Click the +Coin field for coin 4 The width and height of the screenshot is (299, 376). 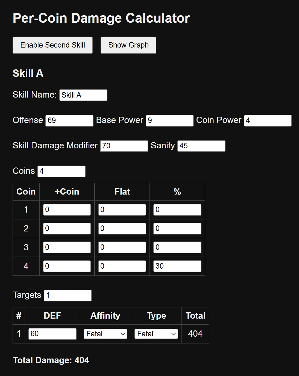point(67,266)
